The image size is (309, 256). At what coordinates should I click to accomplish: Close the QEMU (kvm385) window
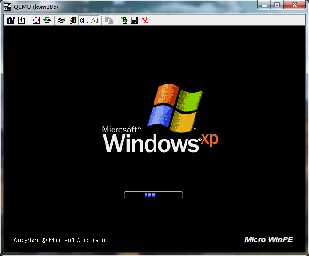click(x=294, y=5)
